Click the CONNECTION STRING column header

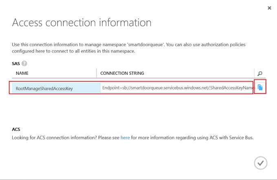[x=122, y=73]
